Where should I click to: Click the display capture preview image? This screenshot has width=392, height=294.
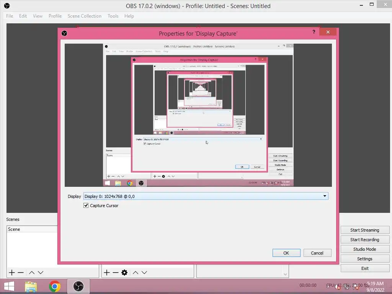click(x=198, y=115)
